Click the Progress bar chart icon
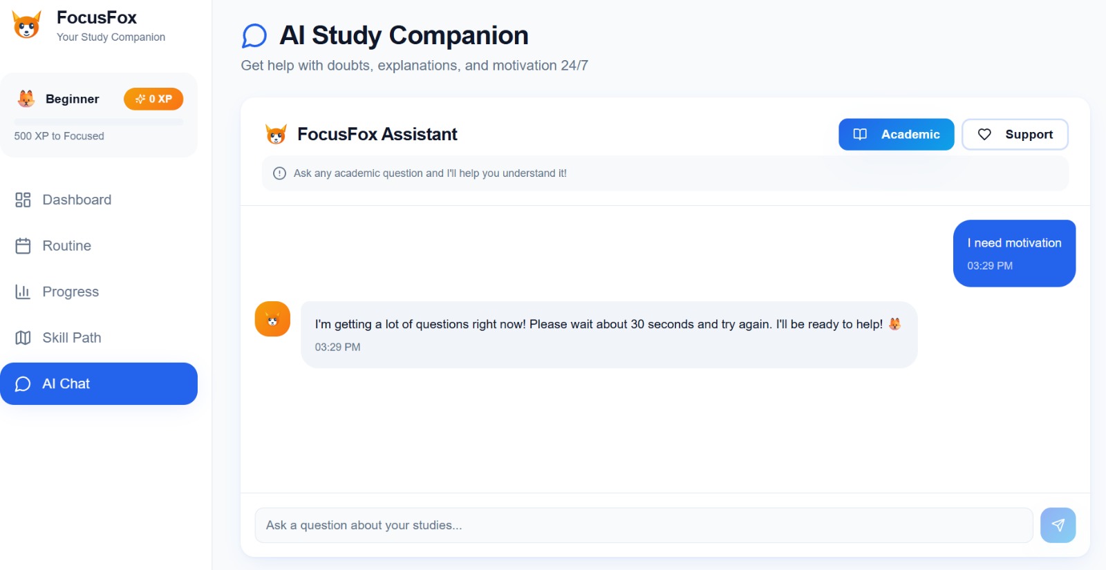 click(23, 292)
